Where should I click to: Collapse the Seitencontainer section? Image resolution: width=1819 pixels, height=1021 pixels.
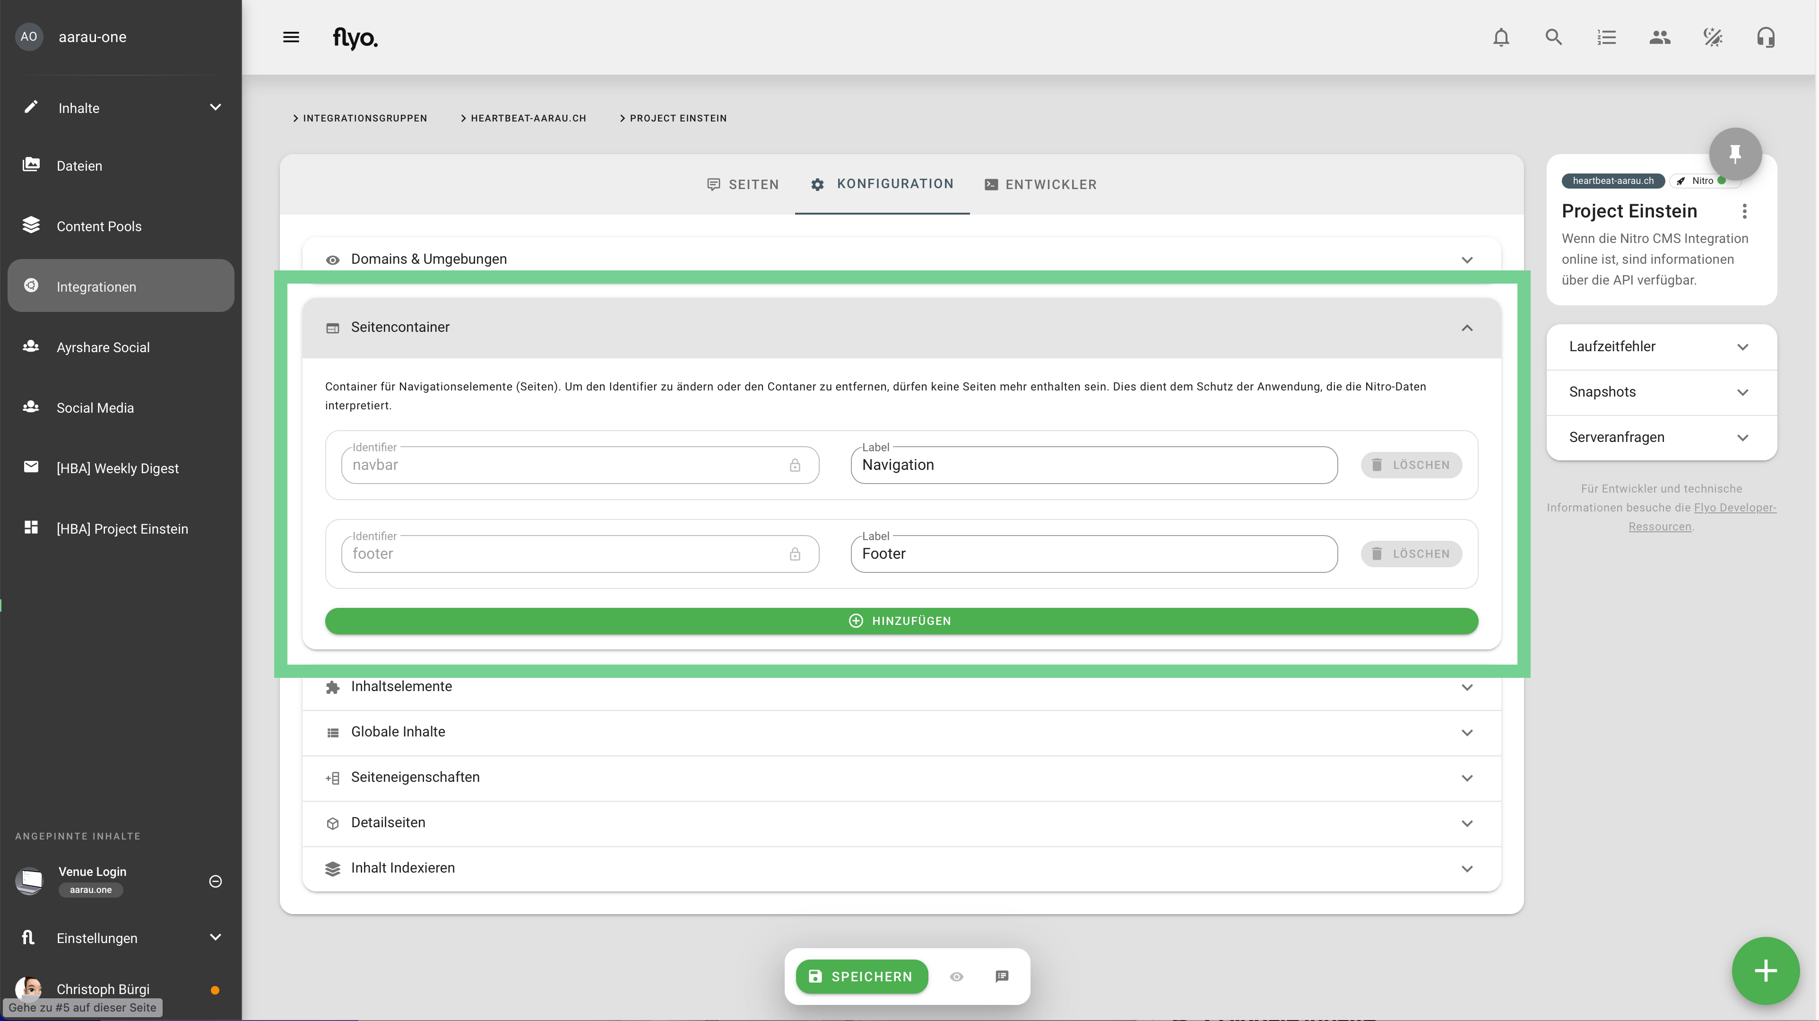point(1467,328)
